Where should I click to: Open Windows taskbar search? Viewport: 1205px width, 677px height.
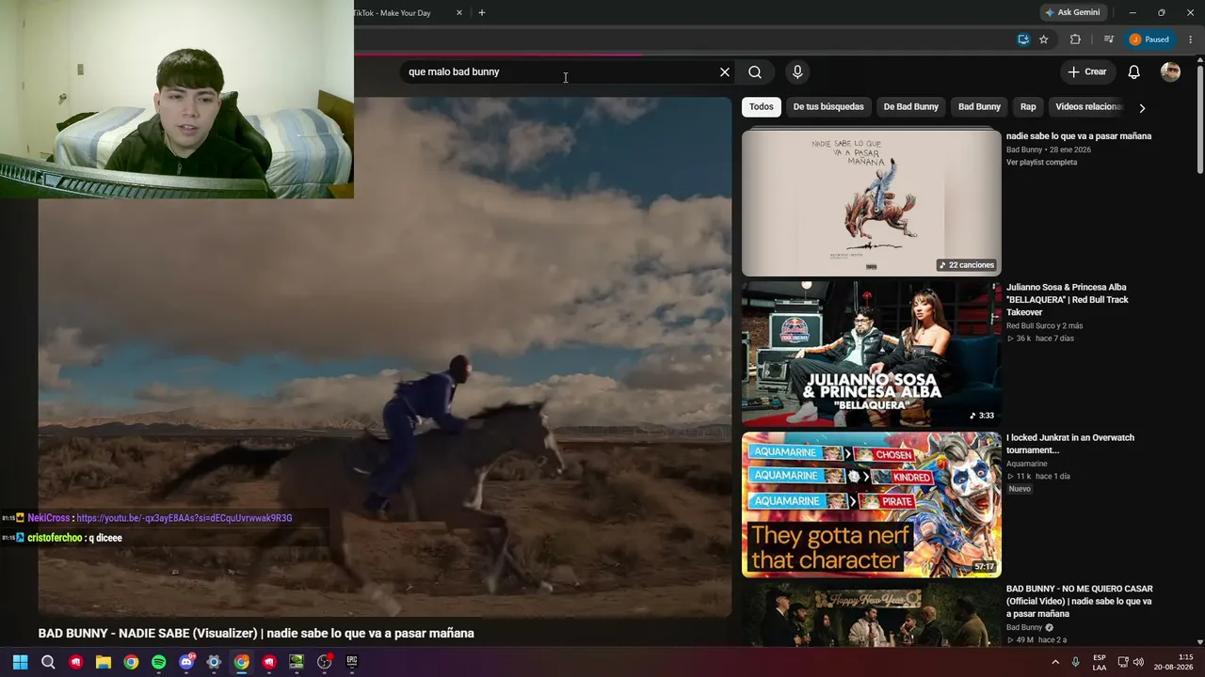[48, 662]
